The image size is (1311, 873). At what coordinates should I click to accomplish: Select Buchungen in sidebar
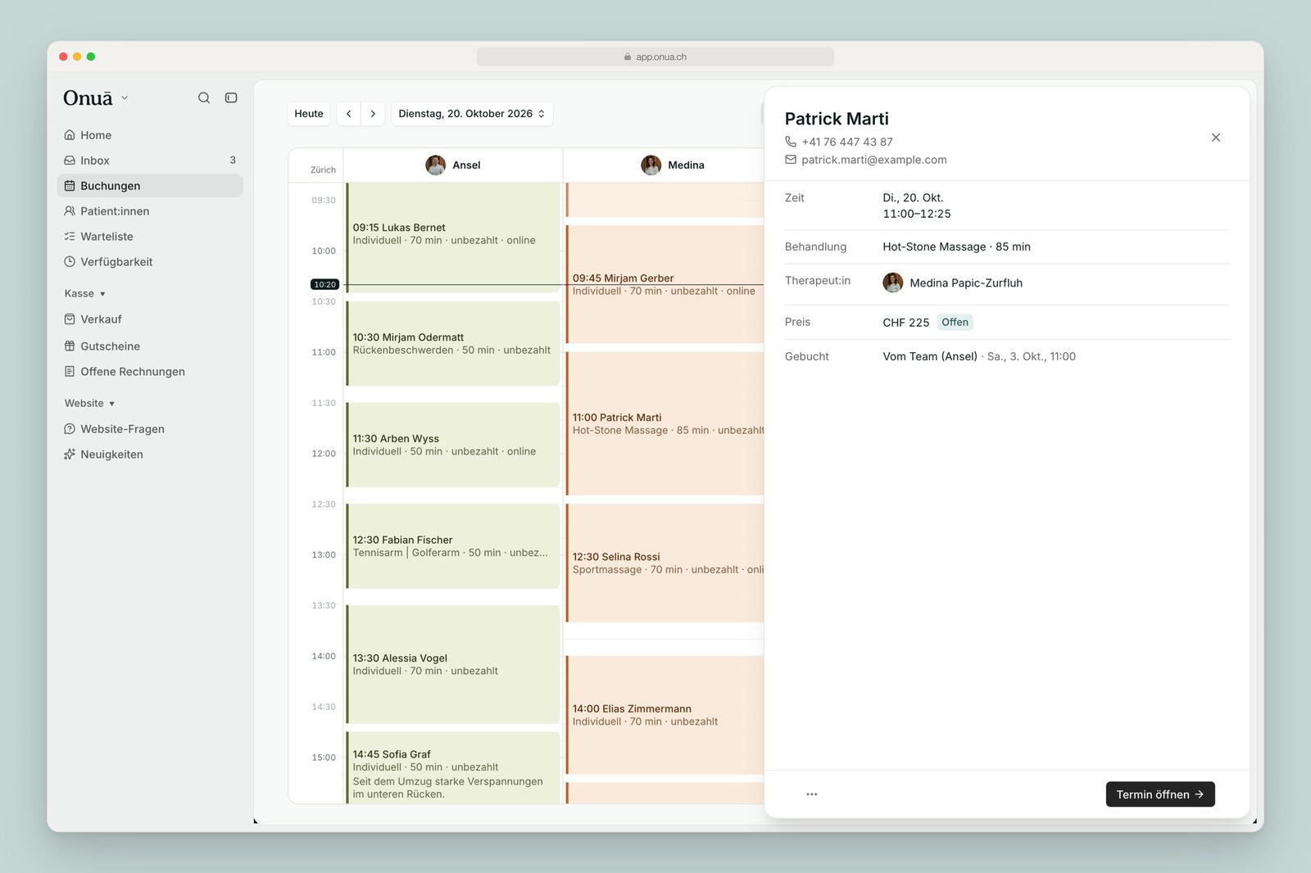[x=150, y=186]
